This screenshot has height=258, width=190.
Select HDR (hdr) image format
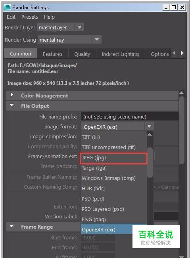tap(114, 188)
